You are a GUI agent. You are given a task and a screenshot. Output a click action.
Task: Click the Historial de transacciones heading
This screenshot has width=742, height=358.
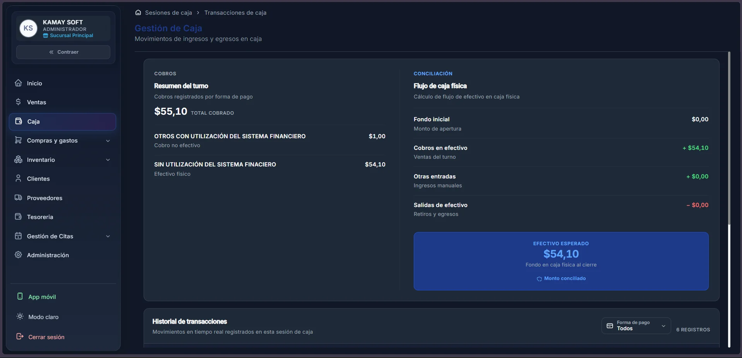[x=190, y=321]
